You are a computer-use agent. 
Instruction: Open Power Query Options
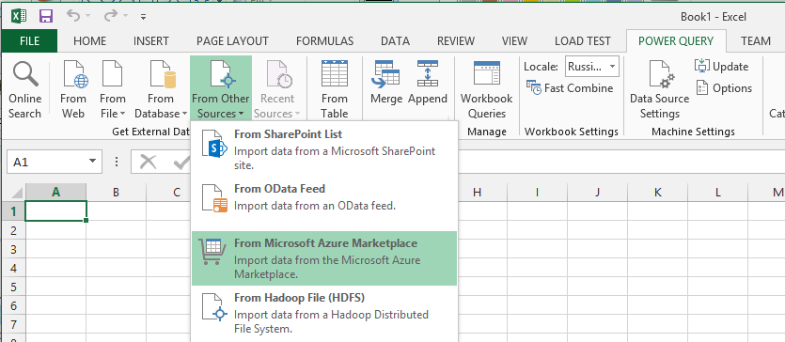(x=724, y=88)
